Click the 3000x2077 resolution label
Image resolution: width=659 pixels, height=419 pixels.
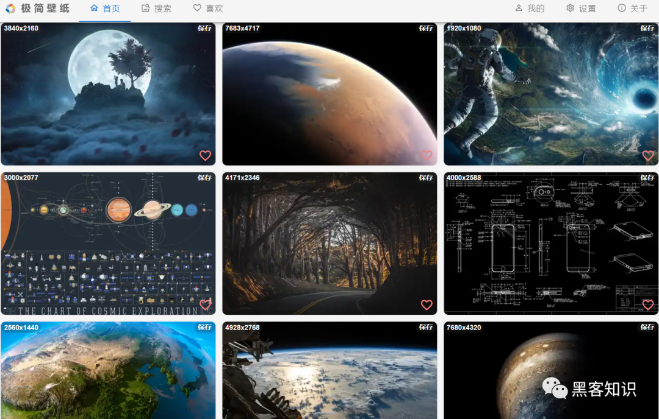21,178
